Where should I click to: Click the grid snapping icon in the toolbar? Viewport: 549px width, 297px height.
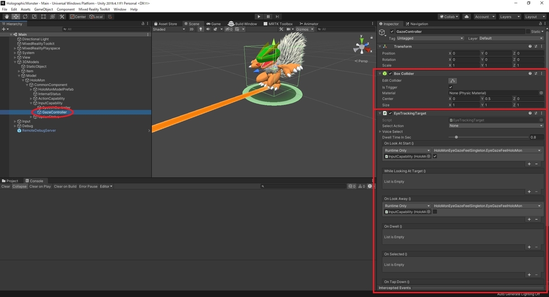(x=110, y=16)
